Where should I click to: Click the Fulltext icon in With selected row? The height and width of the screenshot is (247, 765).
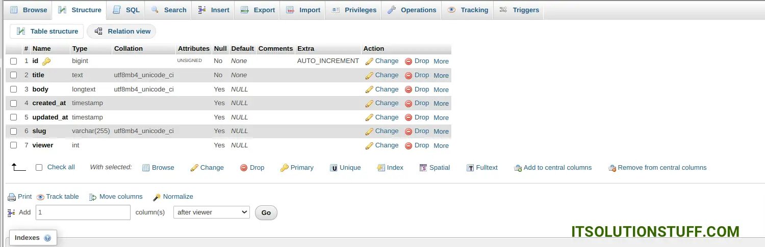pyautogui.click(x=470, y=168)
